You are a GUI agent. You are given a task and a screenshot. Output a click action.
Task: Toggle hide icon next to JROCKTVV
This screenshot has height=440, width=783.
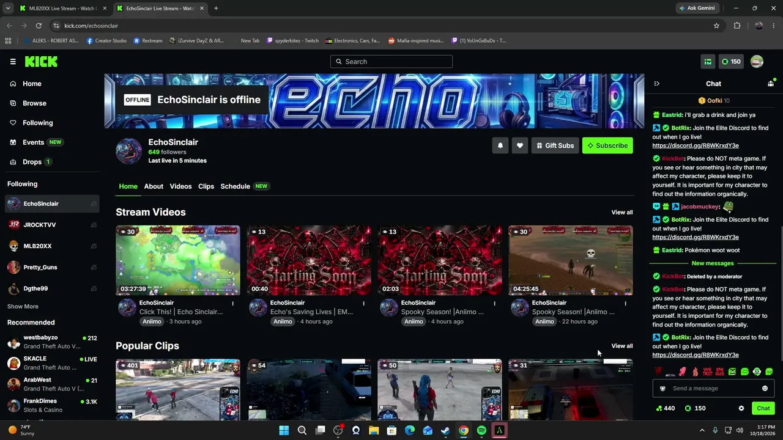coord(94,225)
